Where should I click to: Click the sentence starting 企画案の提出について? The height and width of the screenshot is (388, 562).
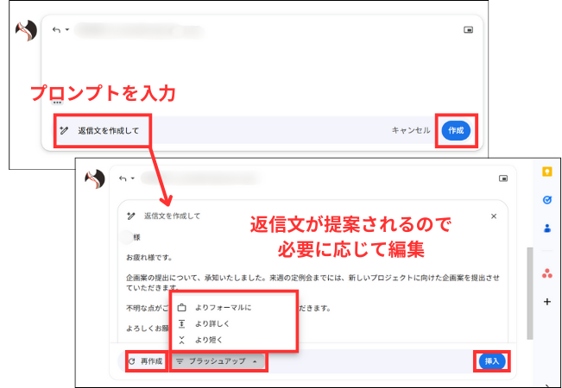tap(313, 283)
